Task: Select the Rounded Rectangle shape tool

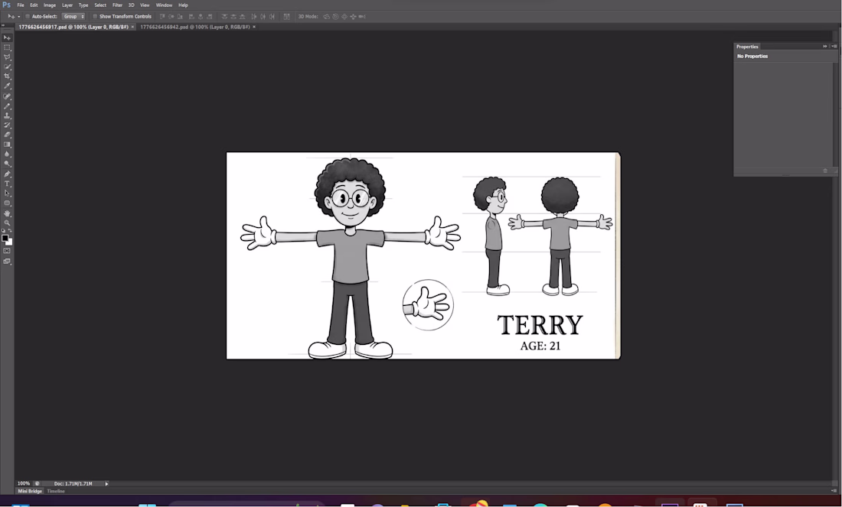Action: coord(7,203)
